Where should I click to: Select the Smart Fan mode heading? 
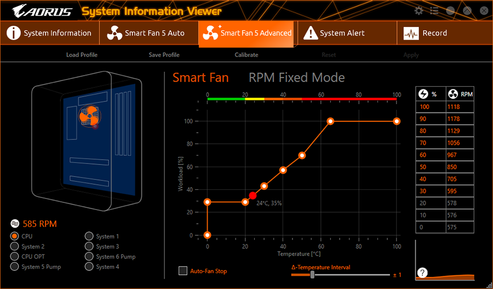coord(200,77)
